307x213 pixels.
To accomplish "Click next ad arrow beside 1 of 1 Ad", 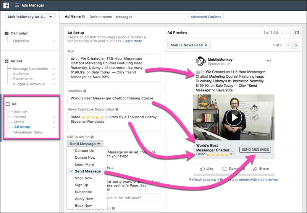I will [x=286, y=33].
